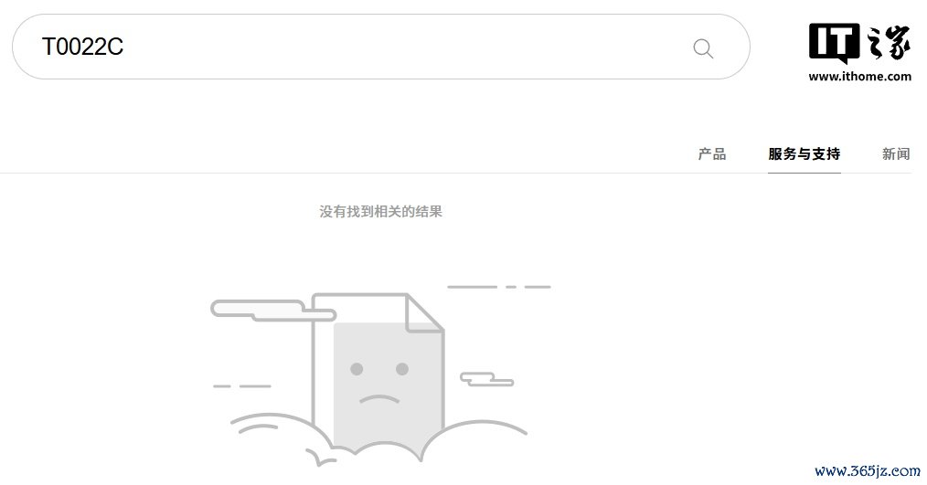Open the www.365jz.com watermark link

click(868, 470)
